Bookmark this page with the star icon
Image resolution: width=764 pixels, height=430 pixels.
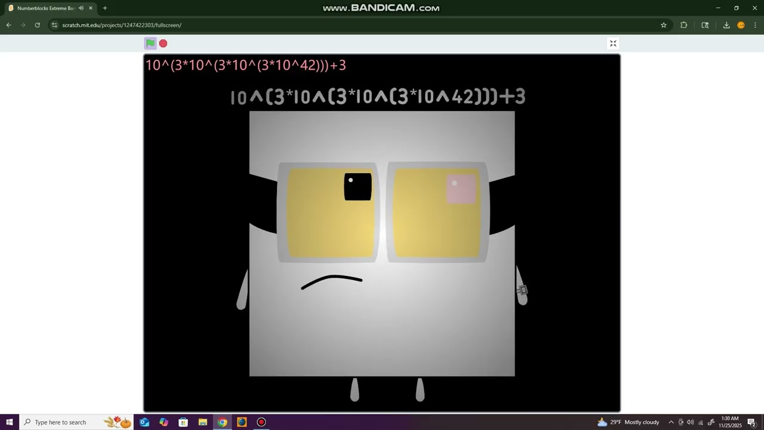[663, 25]
